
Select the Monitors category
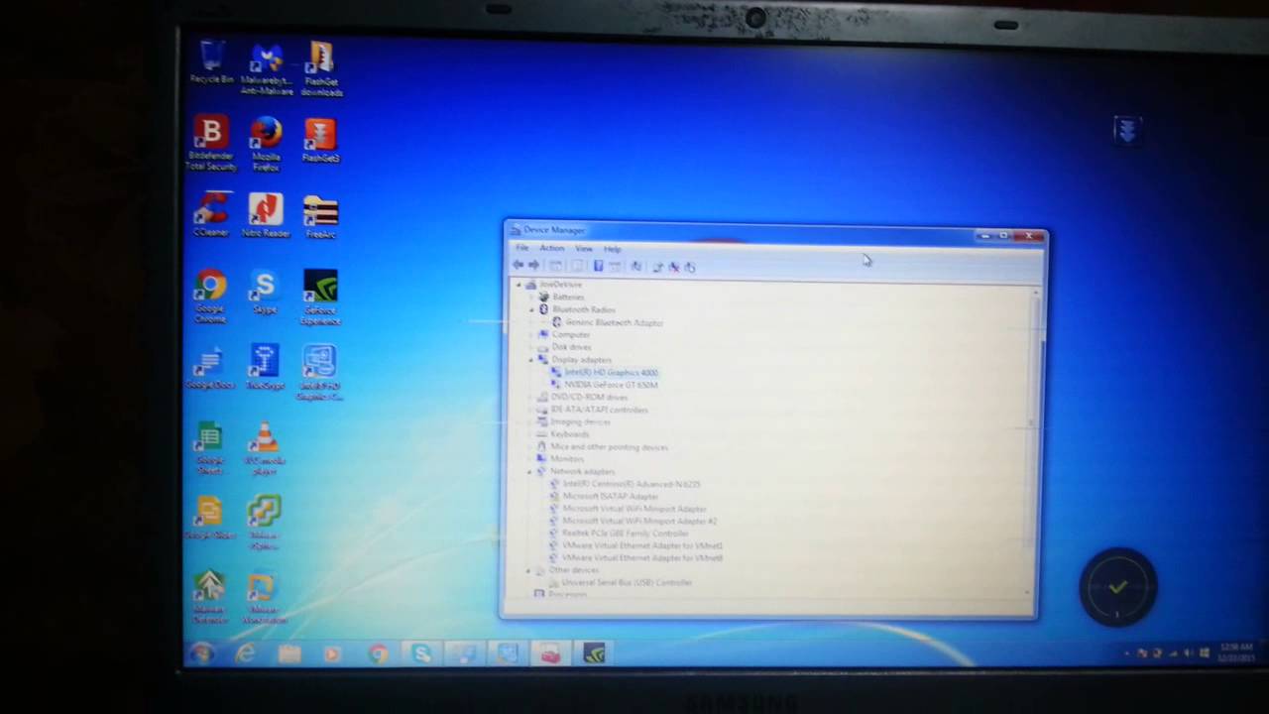coord(566,459)
